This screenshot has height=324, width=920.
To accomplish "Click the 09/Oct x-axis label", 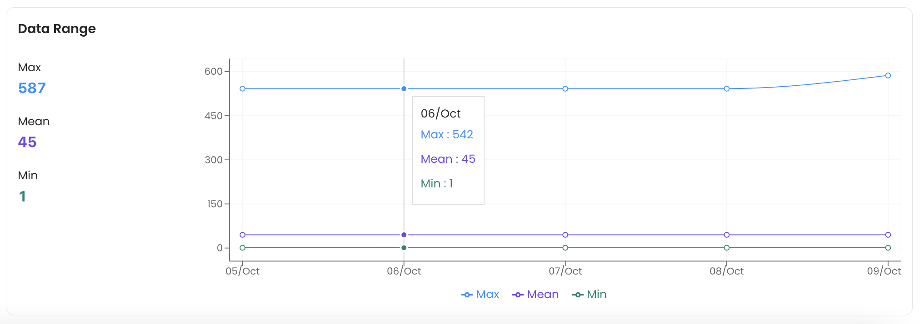I will (884, 271).
